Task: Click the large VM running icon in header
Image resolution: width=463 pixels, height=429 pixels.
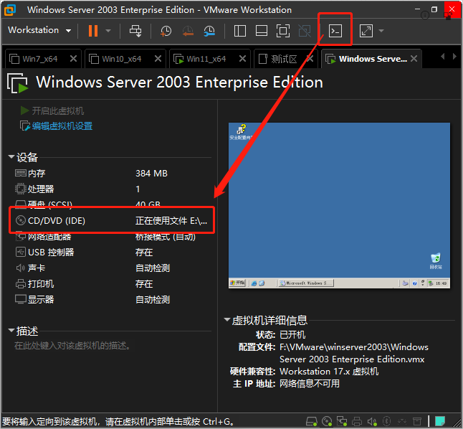Action: coord(17,83)
